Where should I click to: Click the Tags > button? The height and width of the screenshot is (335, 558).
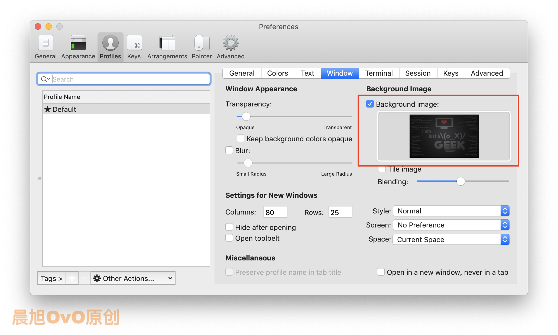(51, 278)
